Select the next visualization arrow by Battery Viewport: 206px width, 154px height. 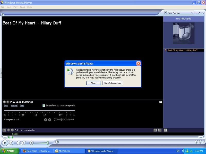click(12, 130)
